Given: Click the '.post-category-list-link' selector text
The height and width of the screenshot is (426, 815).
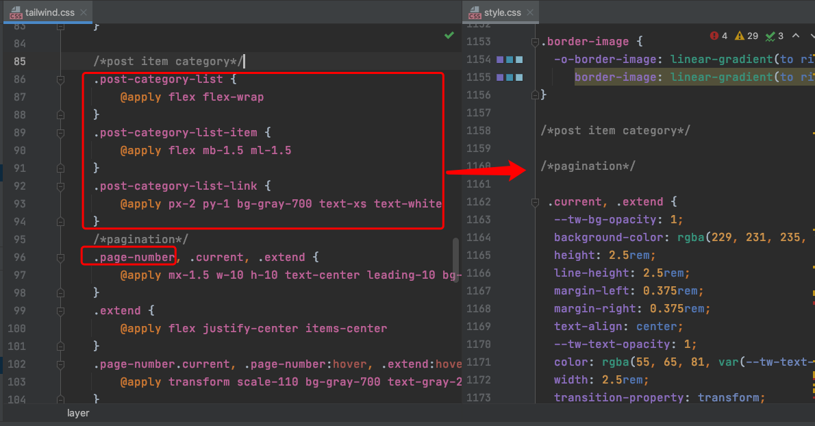Looking at the screenshot, I should coord(175,186).
